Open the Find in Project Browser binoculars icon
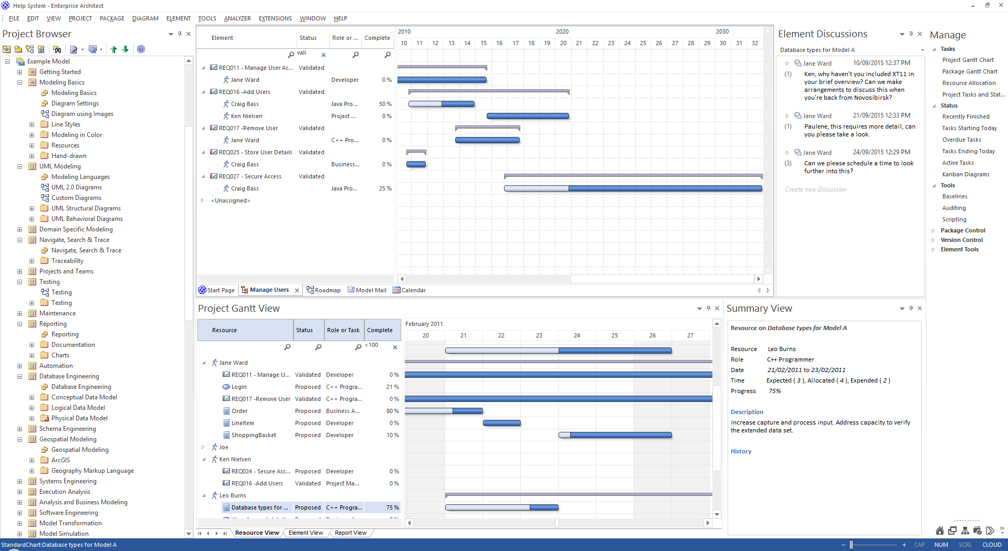Screen dimensions: 1008x551 click(x=57, y=49)
